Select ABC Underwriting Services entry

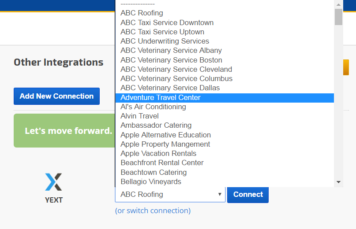(165, 41)
